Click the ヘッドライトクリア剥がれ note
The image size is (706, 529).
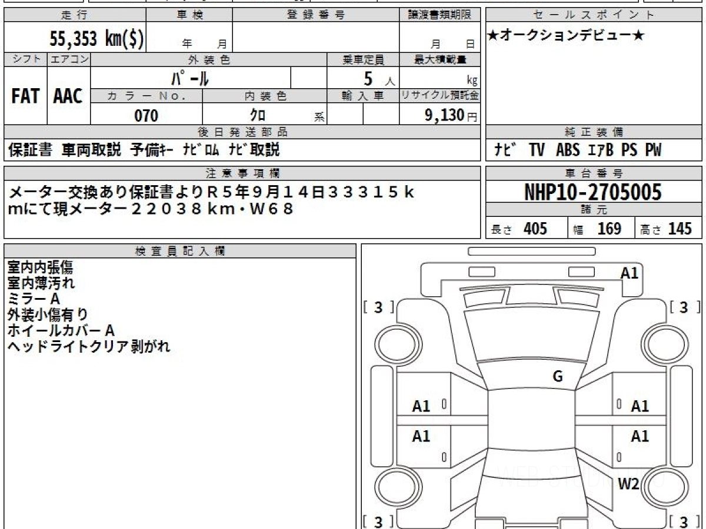[89, 347]
